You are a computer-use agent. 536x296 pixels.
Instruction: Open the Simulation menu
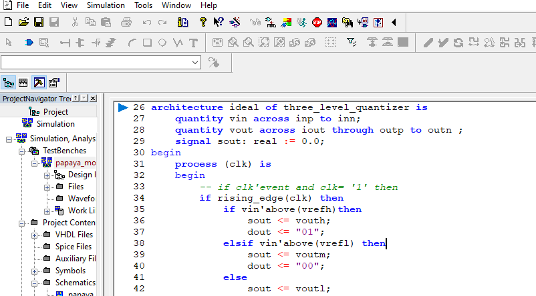coord(106,5)
